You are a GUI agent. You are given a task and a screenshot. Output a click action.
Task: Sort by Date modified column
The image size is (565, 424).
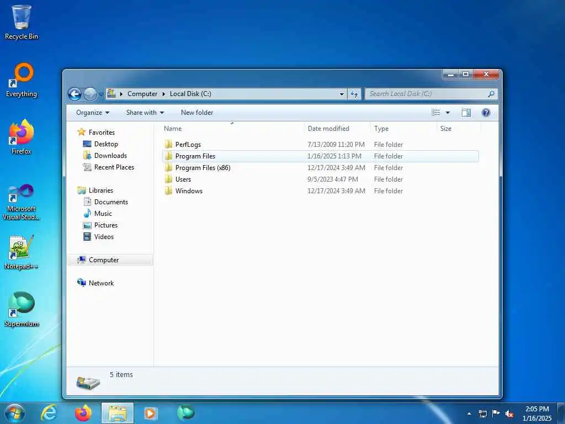(x=337, y=128)
